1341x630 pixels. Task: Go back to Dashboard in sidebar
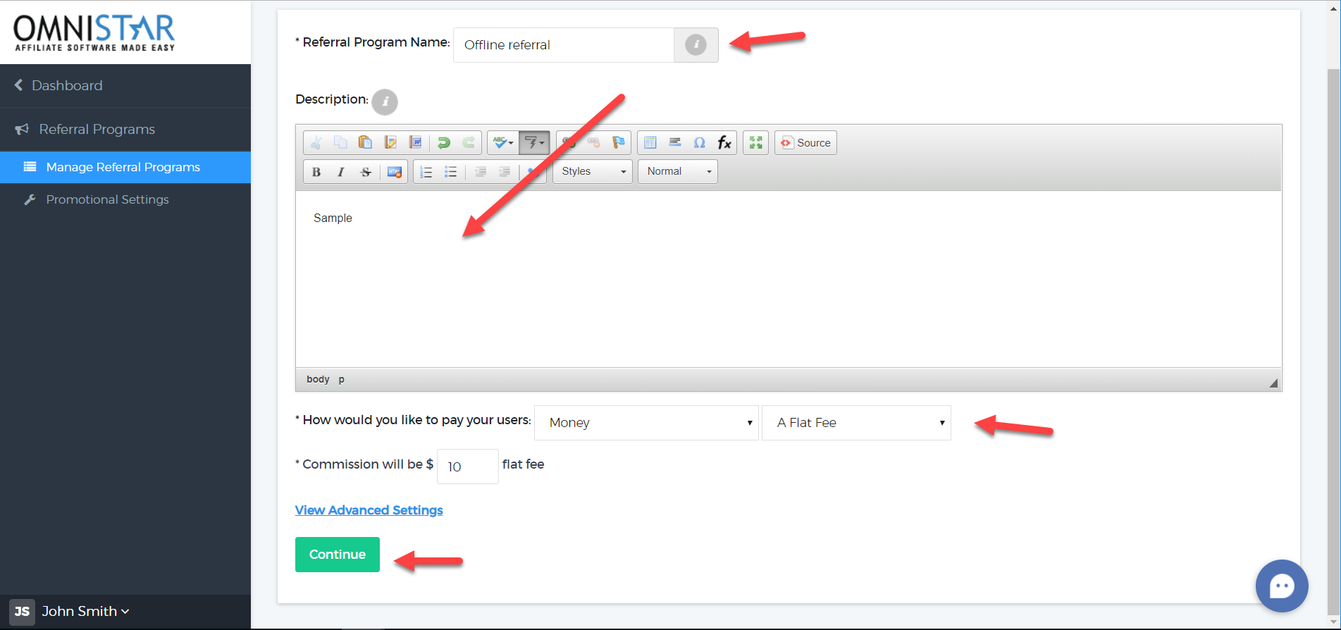[67, 86]
